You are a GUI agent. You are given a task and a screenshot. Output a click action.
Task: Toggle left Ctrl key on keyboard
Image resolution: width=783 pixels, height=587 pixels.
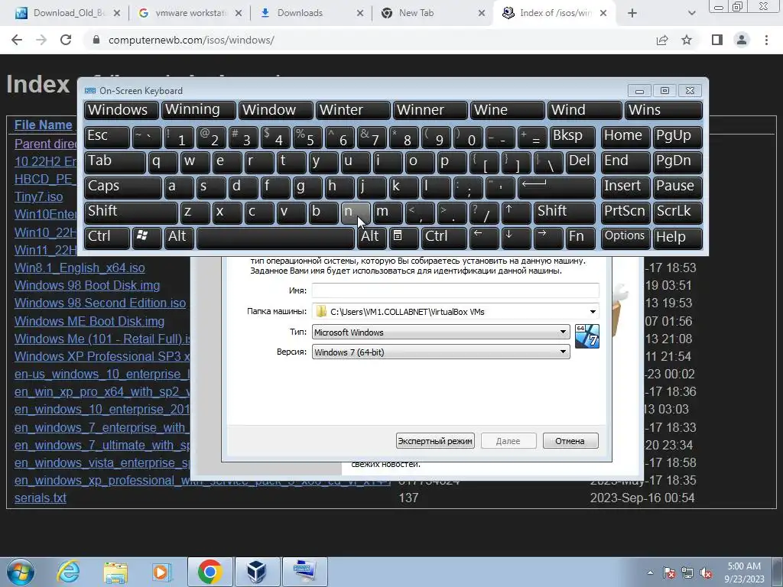[x=106, y=238]
